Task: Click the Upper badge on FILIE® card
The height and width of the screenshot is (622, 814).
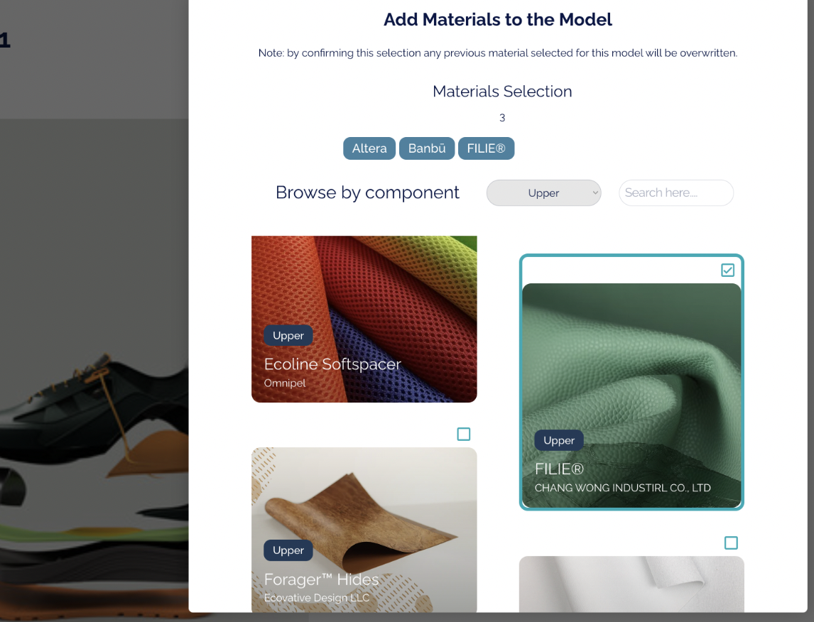Action: pos(558,440)
